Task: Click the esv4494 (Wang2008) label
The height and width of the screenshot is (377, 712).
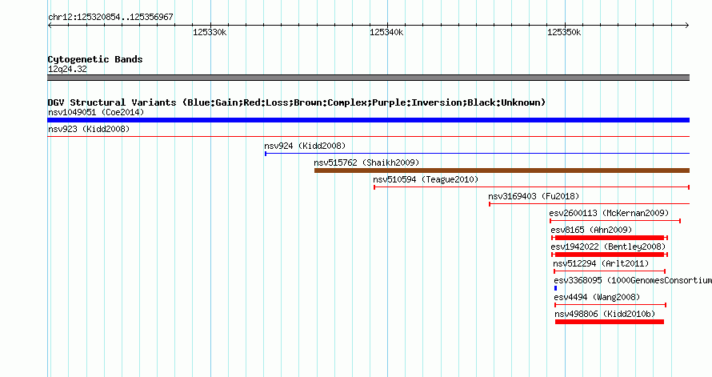Action: [x=597, y=297]
